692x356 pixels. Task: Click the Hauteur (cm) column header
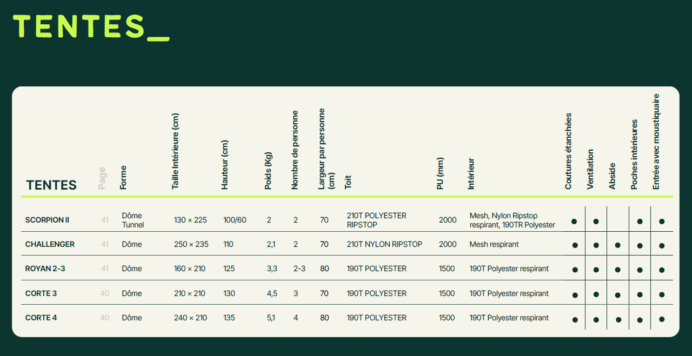point(225,165)
